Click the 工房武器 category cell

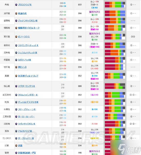[7, 117]
